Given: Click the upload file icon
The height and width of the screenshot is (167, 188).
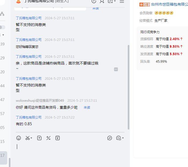Looking at the screenshot, I should click(x=39, y=138).
